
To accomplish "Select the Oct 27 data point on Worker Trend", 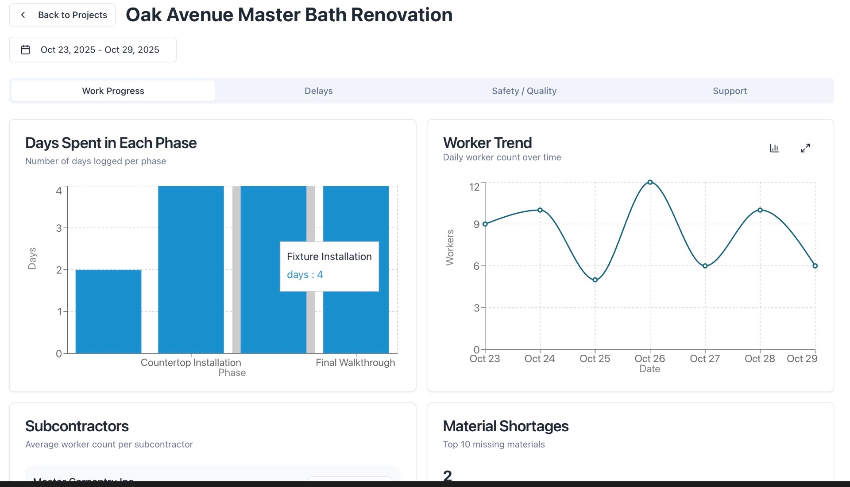I will (x=705, y=266).
